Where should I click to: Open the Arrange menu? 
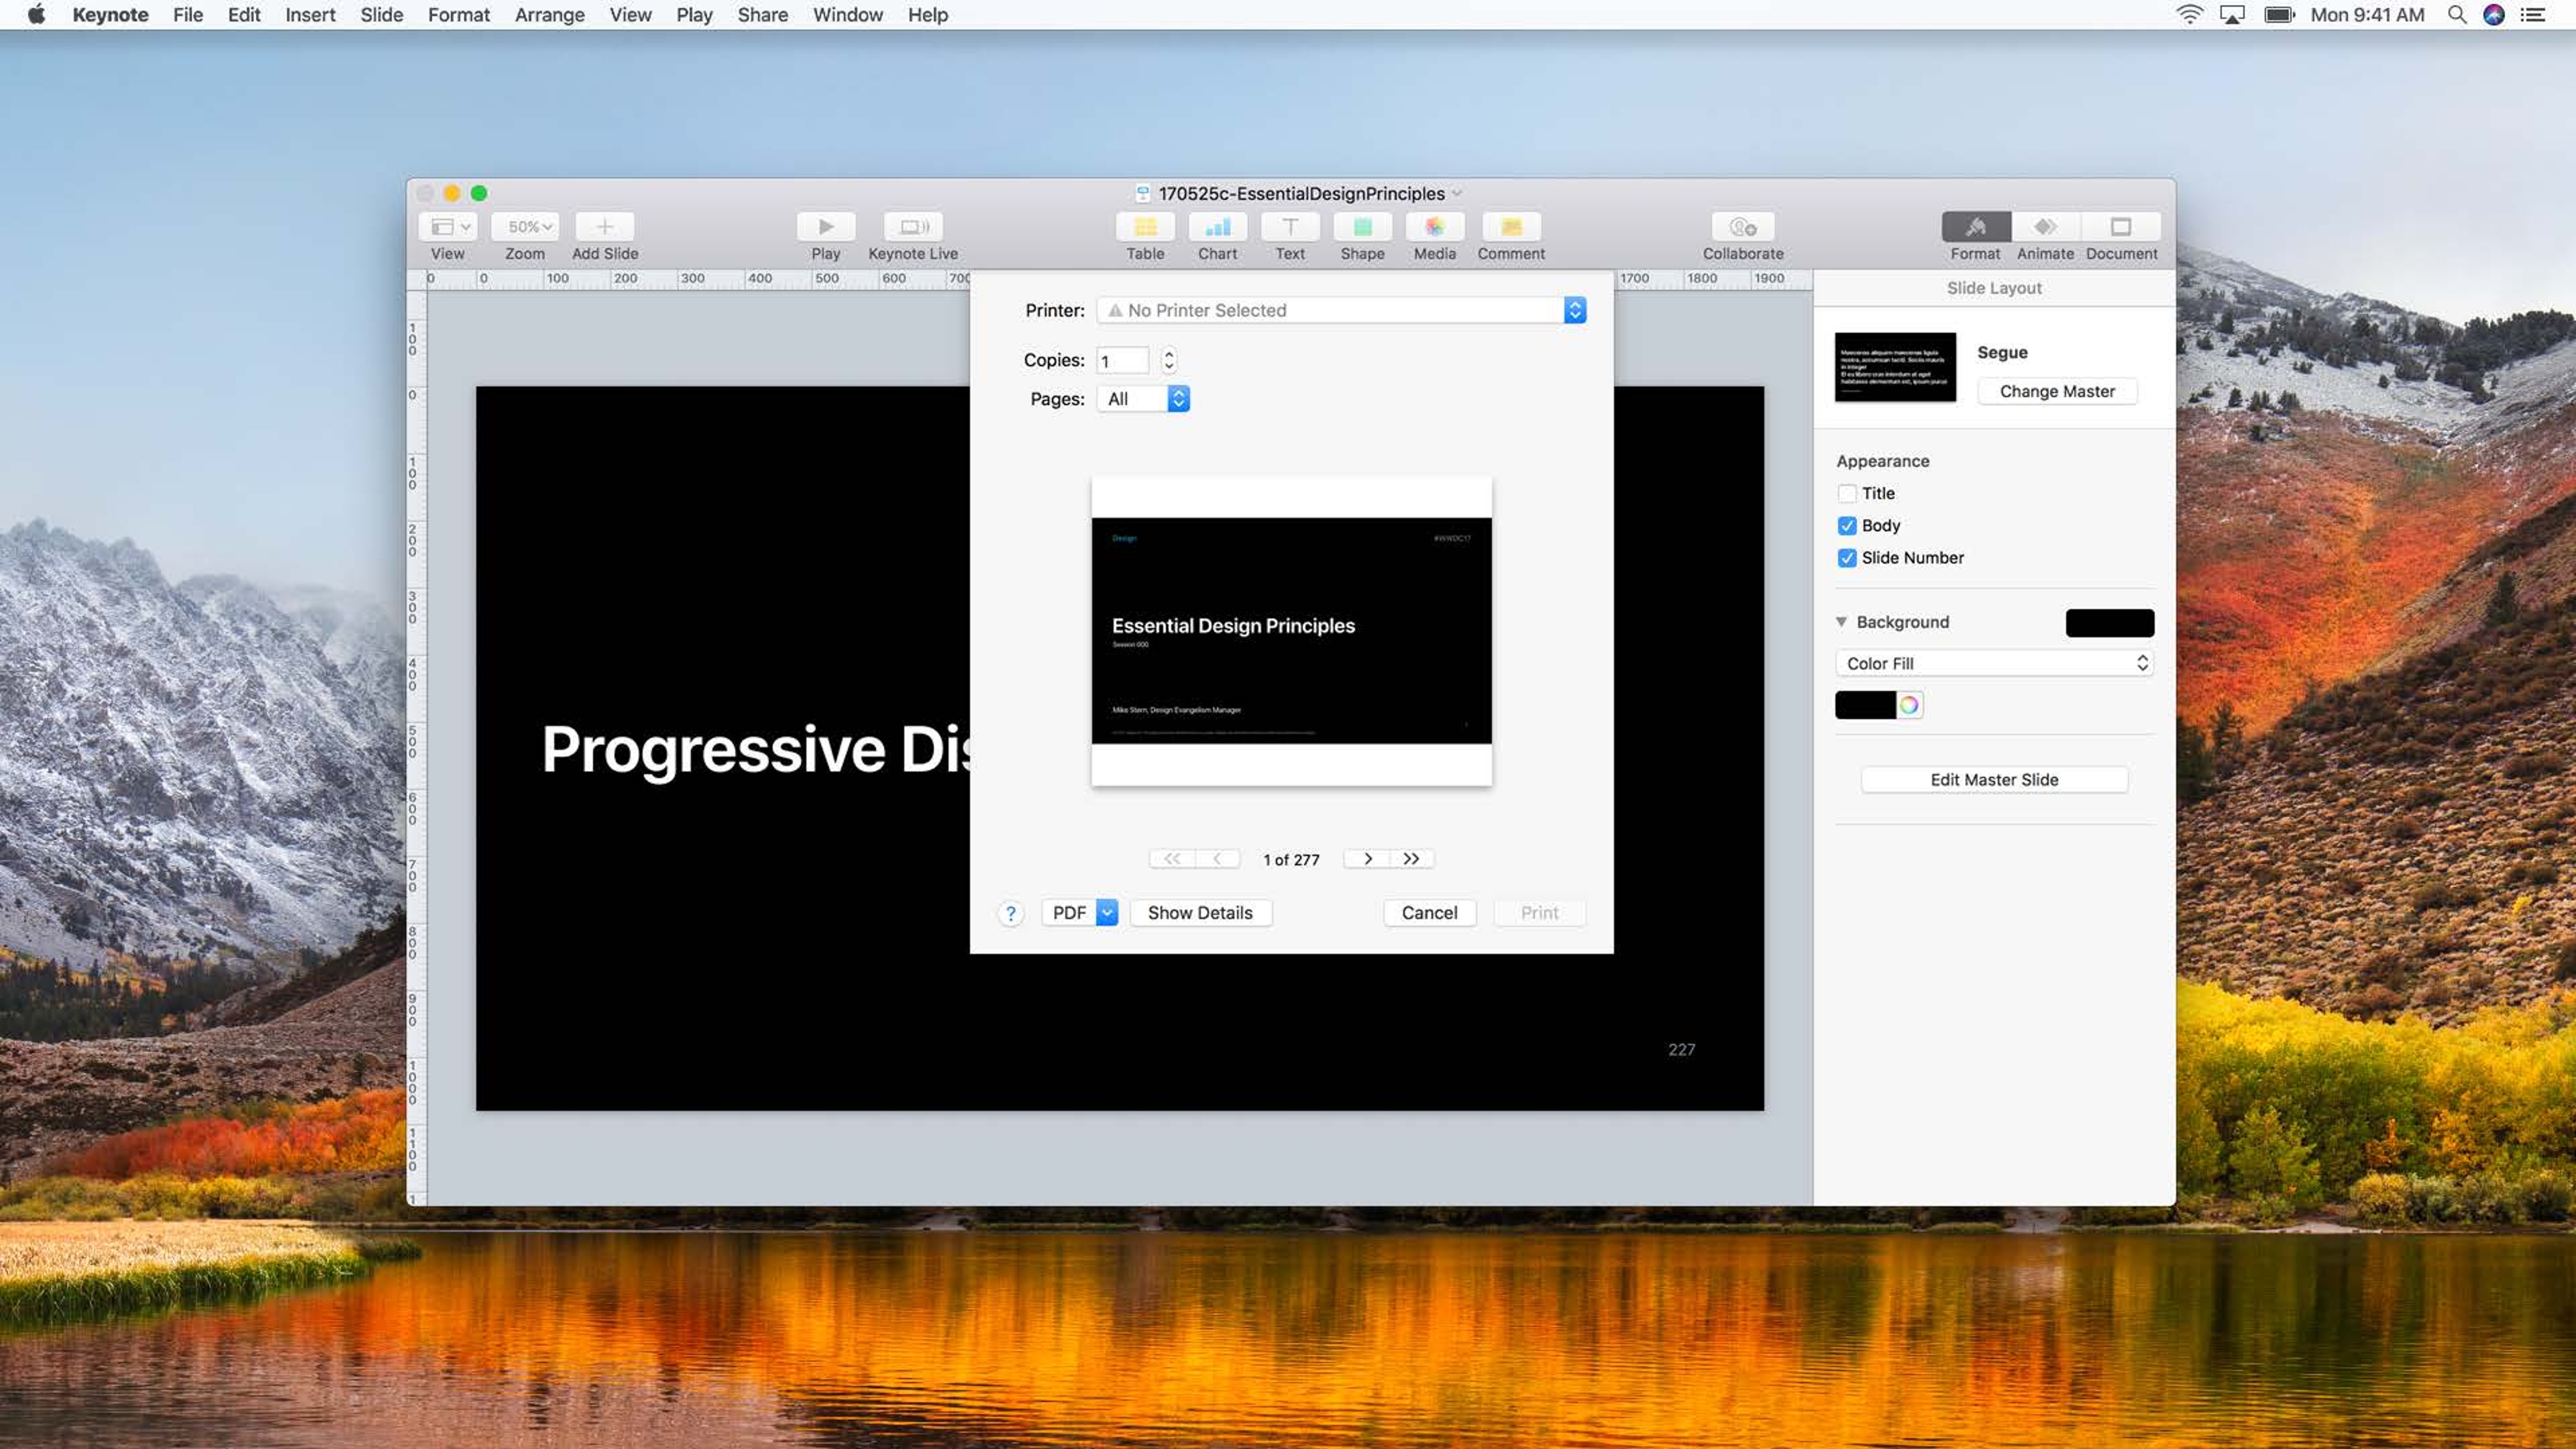click(549, 15)
